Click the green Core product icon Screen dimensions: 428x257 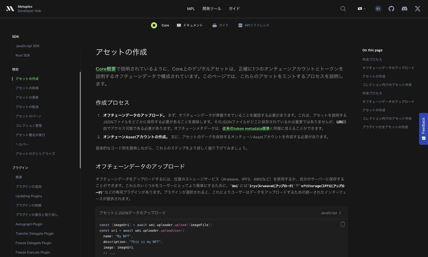tap(154, 25)
